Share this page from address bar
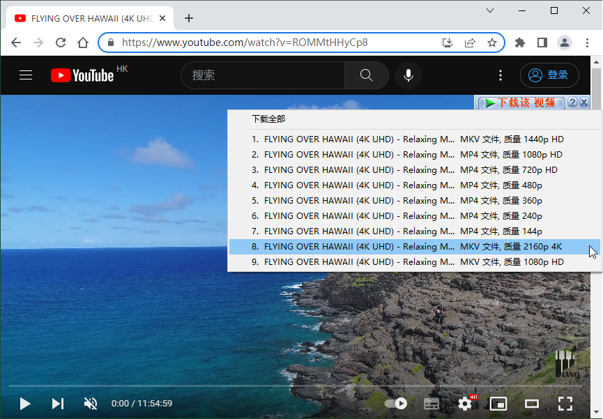603x419 pixels. pos(470,43)
